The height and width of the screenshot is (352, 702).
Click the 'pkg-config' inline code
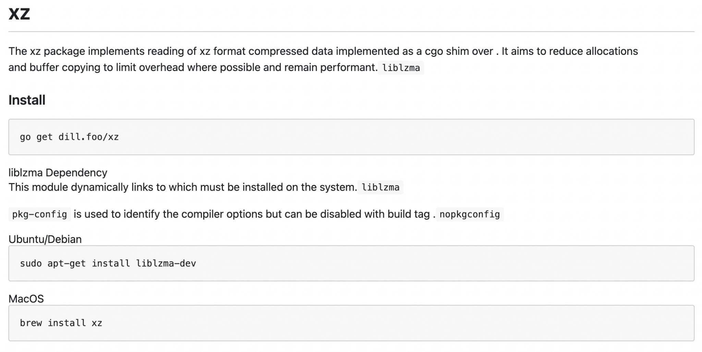coord(39,214)
